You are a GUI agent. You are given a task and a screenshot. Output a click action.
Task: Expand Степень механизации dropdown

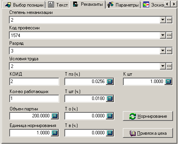tap(163, 20)
